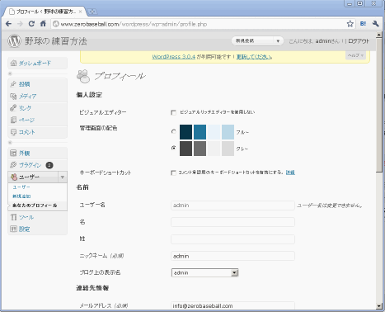Open 投稿 menu item
The height and width of the screenshot is (312, 385).
pyautogui.click(x=25, y=84)
